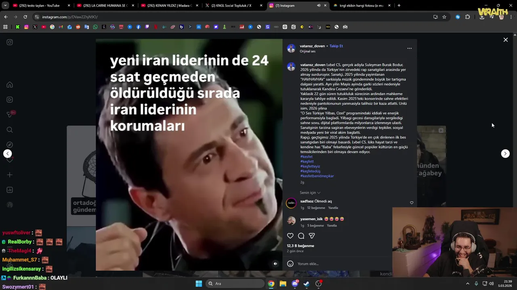The image size is (517, 290).
Task: Go to the next post with the right arrow
Action: pos(505,153)
